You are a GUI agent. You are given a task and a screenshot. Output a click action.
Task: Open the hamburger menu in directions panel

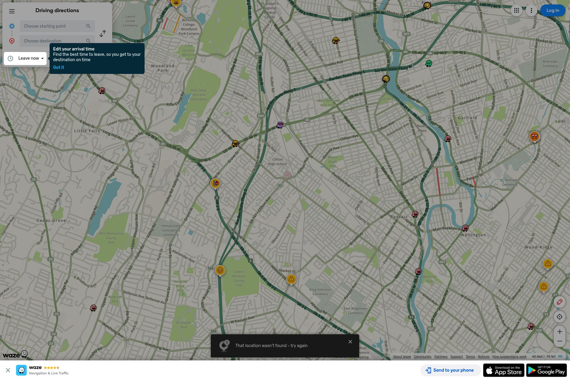click(12, 11)
